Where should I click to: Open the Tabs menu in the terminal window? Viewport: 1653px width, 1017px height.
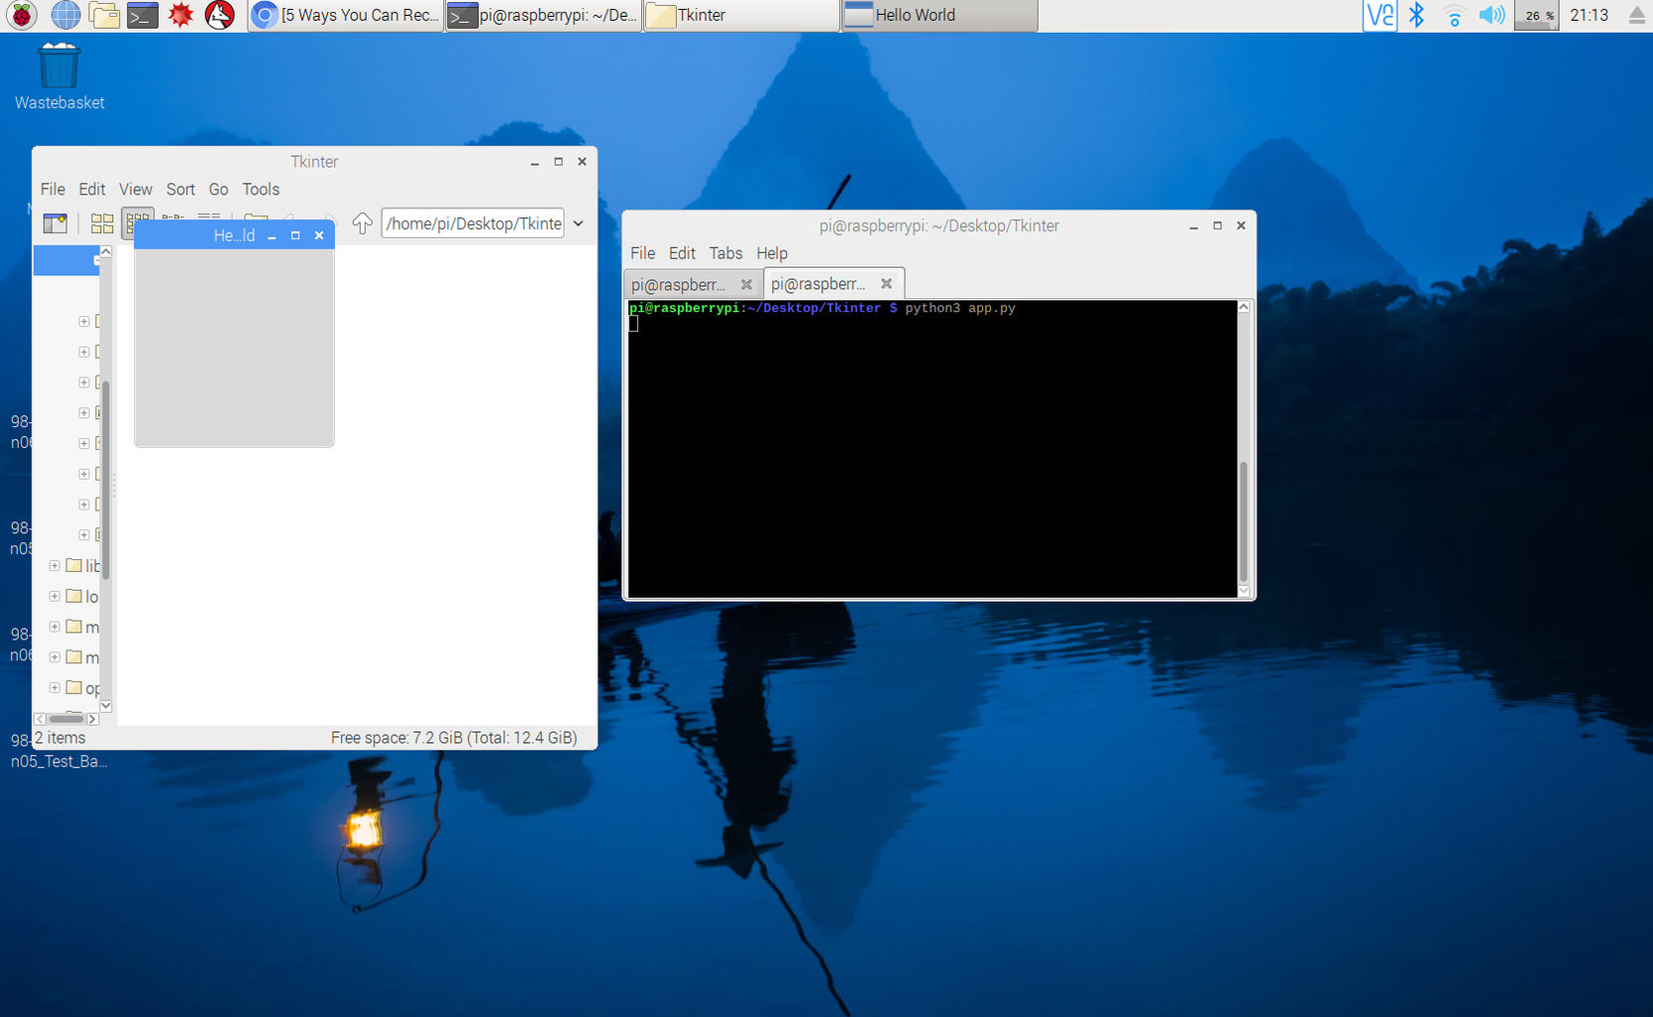[726, 253]
